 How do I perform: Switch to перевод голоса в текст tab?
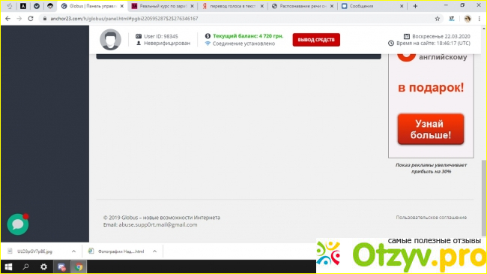point(233,6)
